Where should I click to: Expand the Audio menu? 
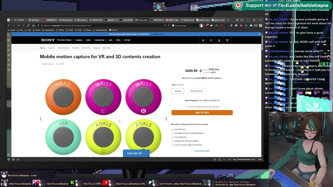(x=89, y=40)
